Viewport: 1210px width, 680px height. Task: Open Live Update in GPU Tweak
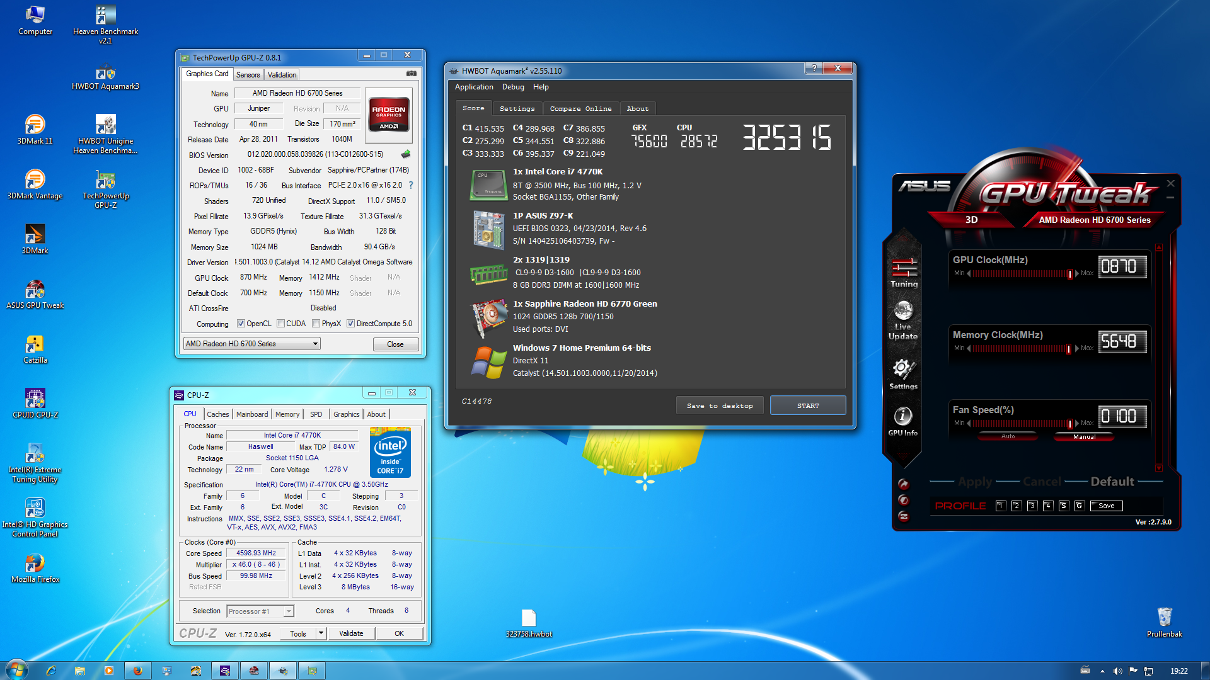[903, 320]
